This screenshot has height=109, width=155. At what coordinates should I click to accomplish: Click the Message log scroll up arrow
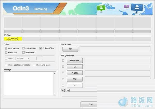pyautogui.click(x=55, y=73)
